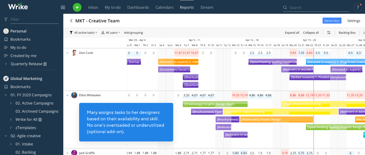Open the My to-do tab

click(113, 7)
